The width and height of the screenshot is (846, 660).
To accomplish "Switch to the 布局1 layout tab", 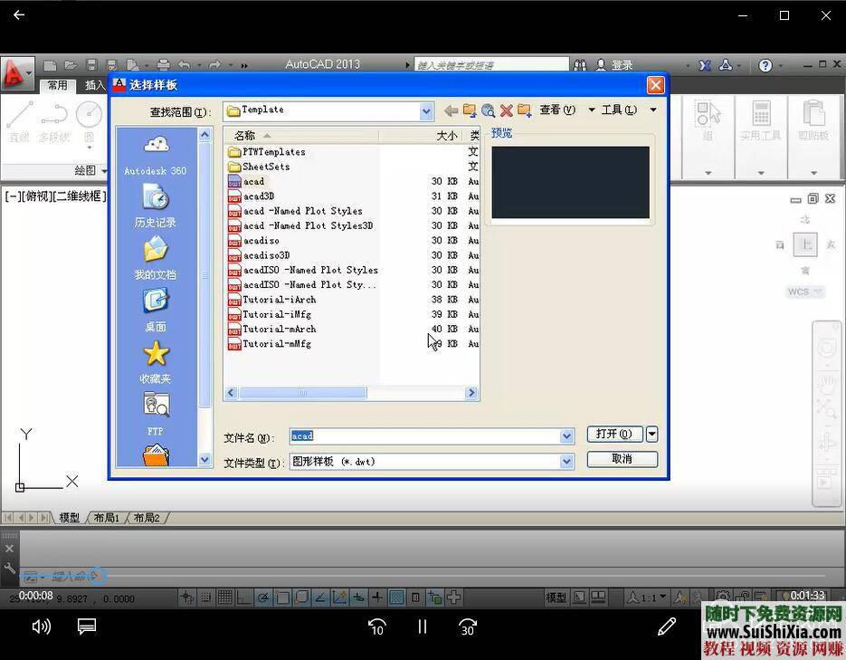I will coord(106,517).
